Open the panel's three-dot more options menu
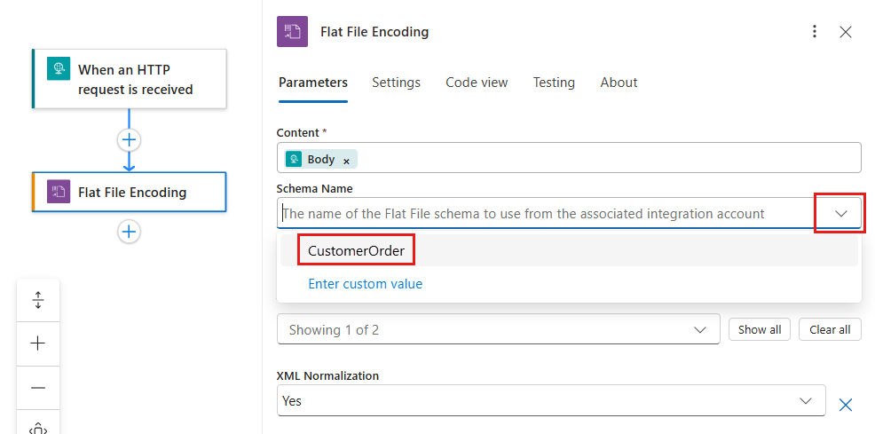Image resolution: width=875 pixels, height=434 pixels. tap(815, 32)
